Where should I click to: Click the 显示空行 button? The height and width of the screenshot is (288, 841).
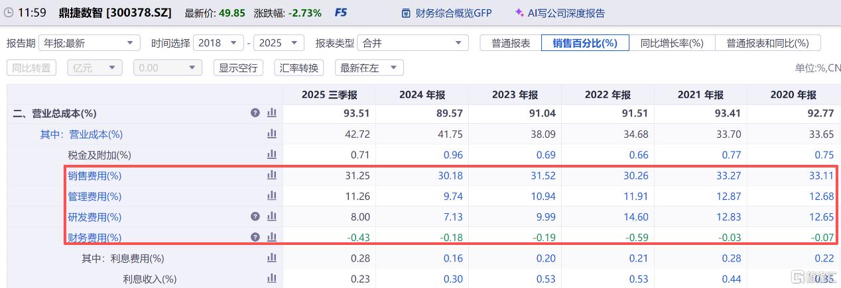tap(238, 68)
